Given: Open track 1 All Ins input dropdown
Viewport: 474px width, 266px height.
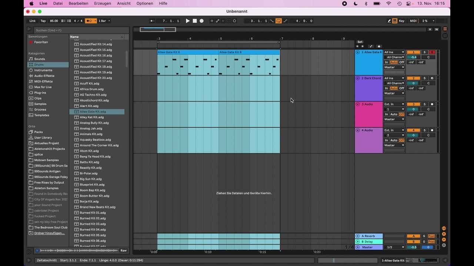Looking at the screenshot, I should [x=394, y=52].
